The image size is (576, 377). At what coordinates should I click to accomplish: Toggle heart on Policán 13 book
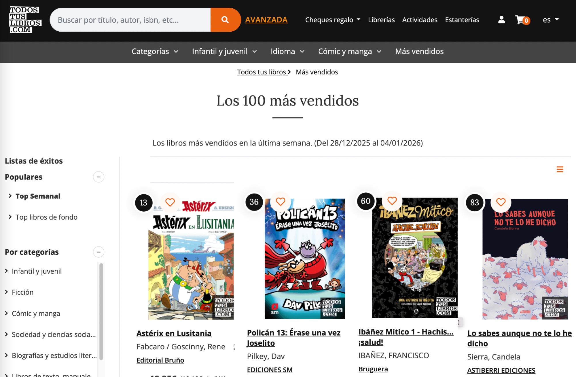pos(281,202)
